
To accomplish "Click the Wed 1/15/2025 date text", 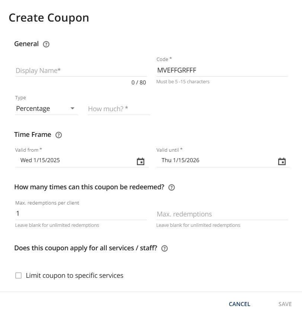I will tap(40, 160).
